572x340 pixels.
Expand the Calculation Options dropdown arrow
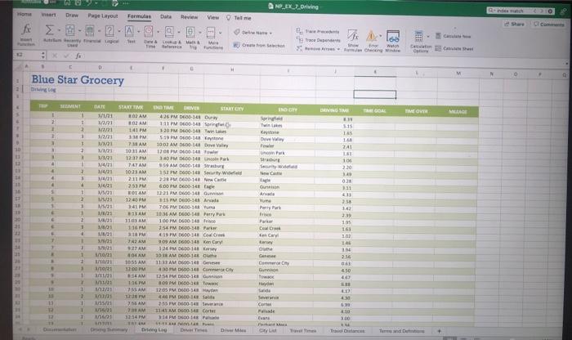point(428,37)
